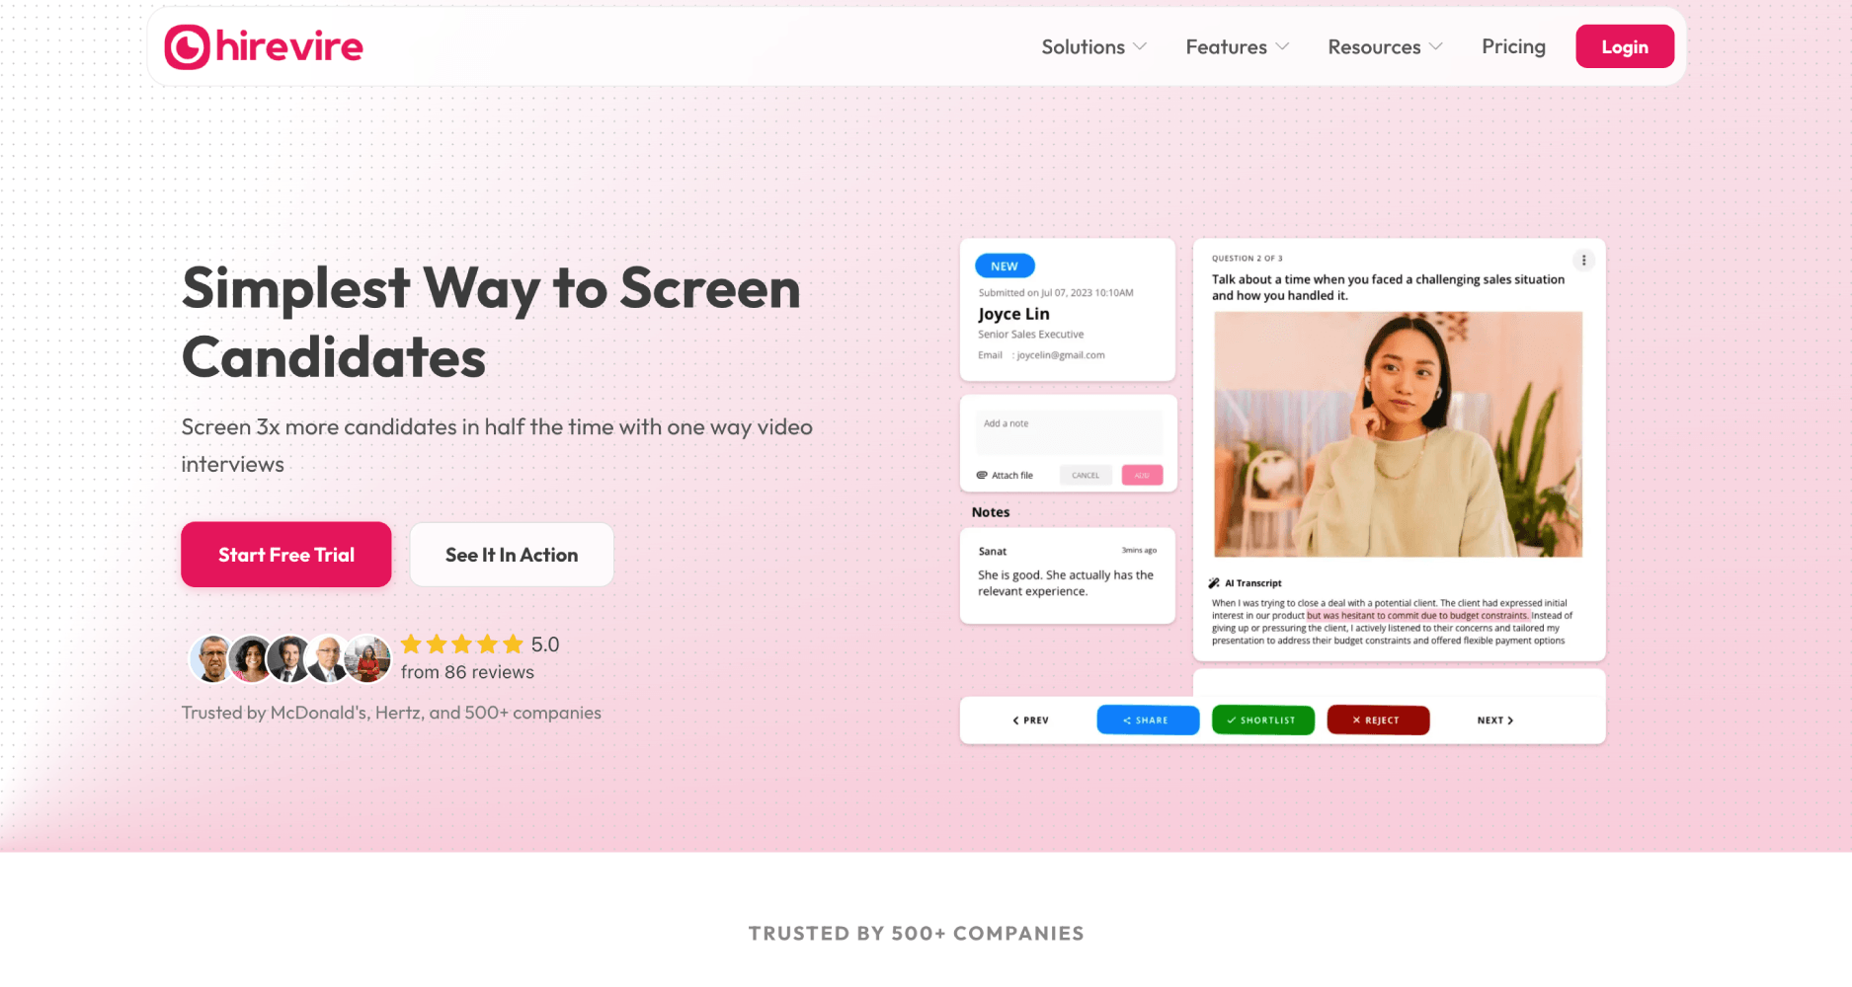
Task: Click the Attach file paperclip icon
Action: click(982, 475)
